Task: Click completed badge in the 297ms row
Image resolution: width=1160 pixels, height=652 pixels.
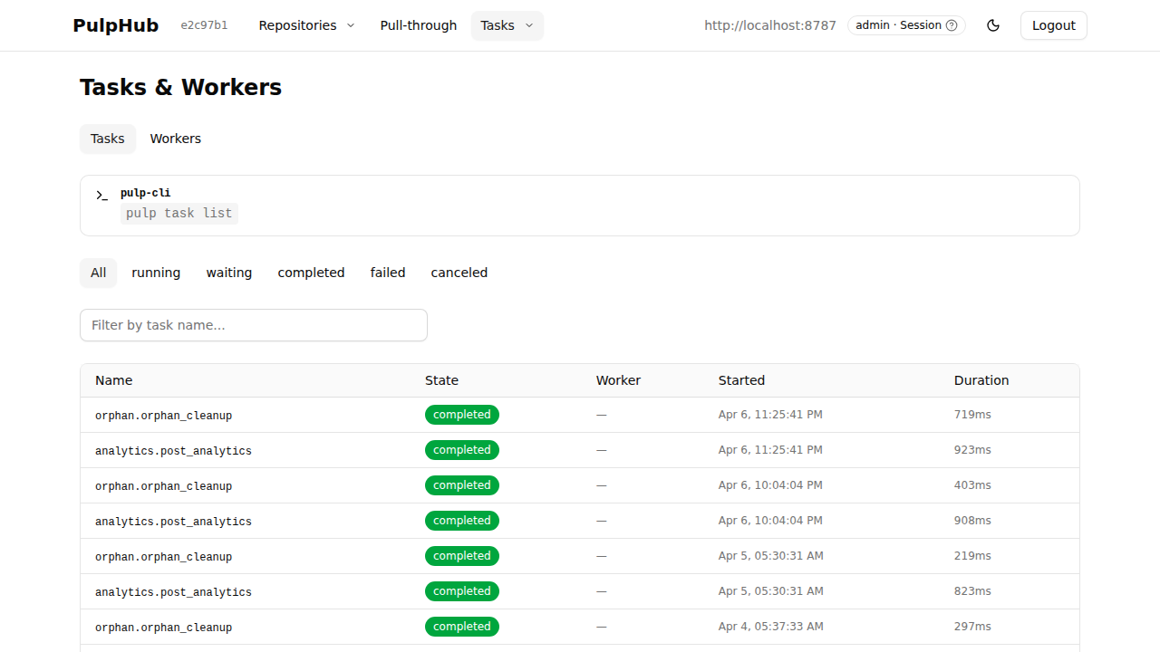Action: pyautogui.click(x=462, y=627)
